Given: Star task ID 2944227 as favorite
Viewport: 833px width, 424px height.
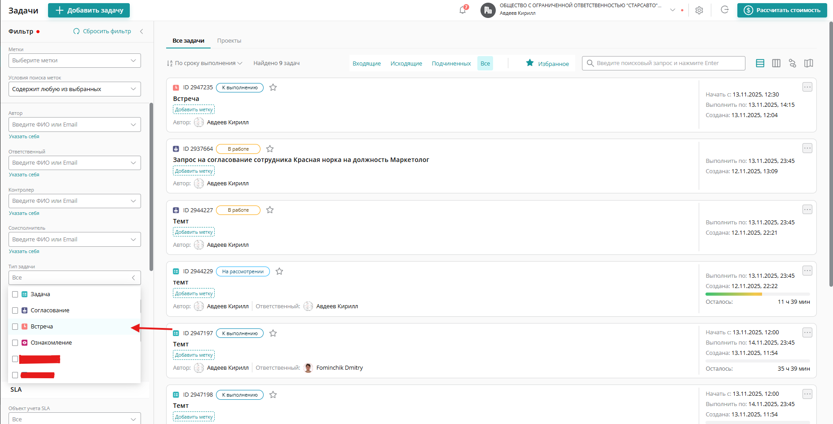Looking at the screenshot, I should [x=270, y=210].
